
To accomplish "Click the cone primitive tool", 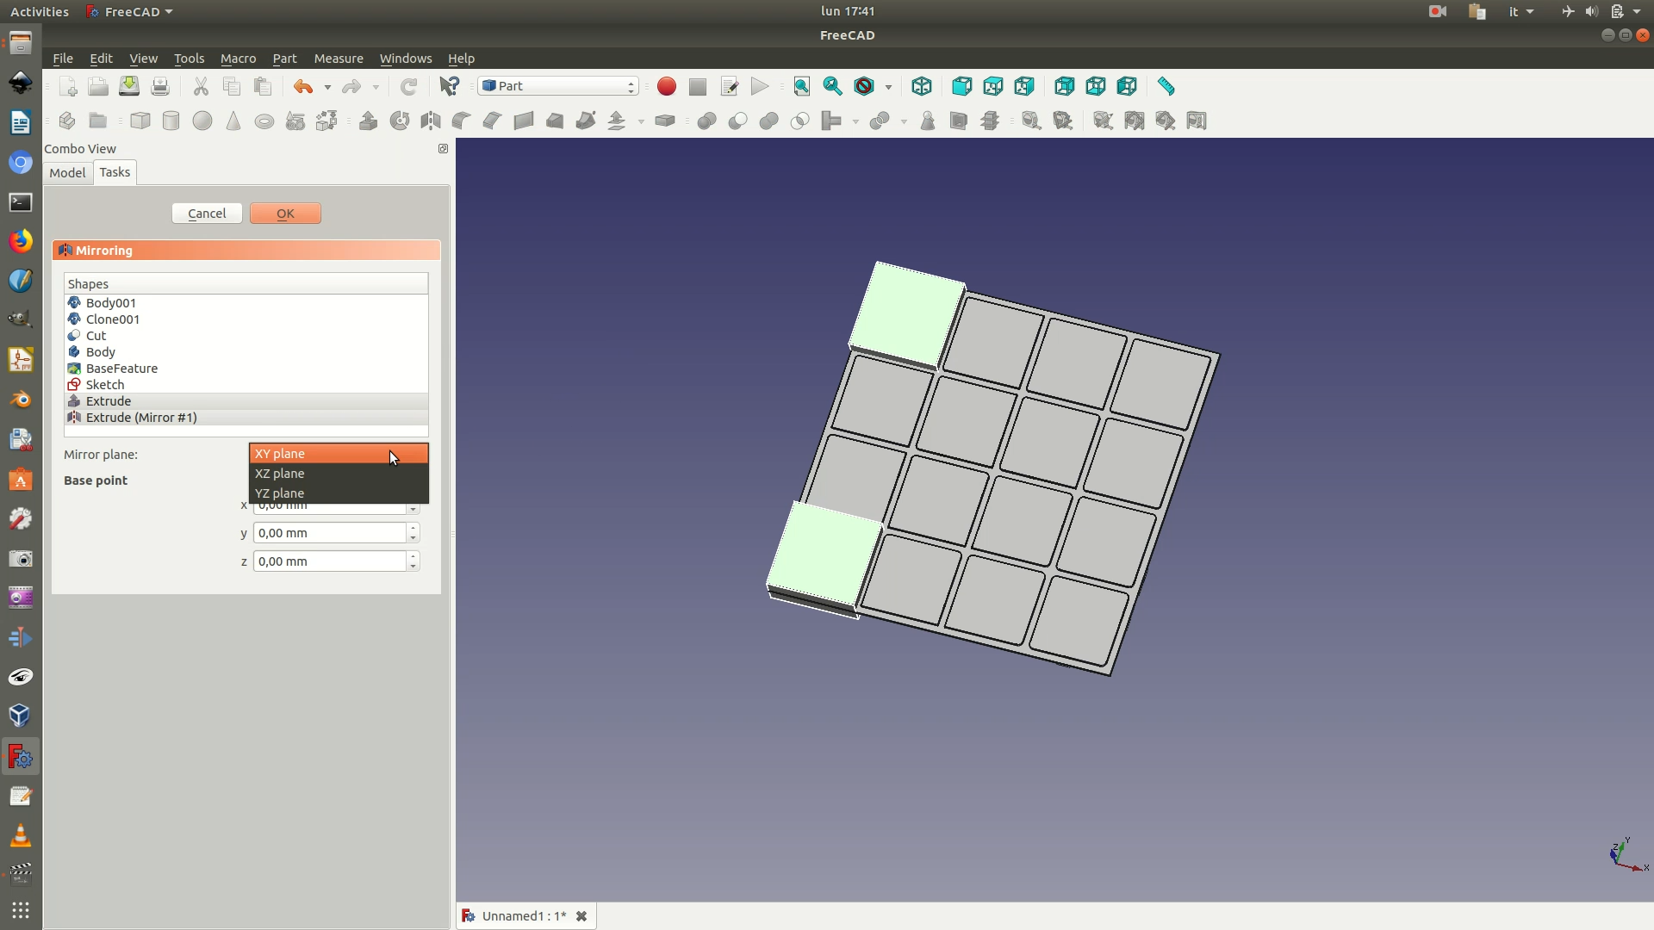I will coord(233,121).
